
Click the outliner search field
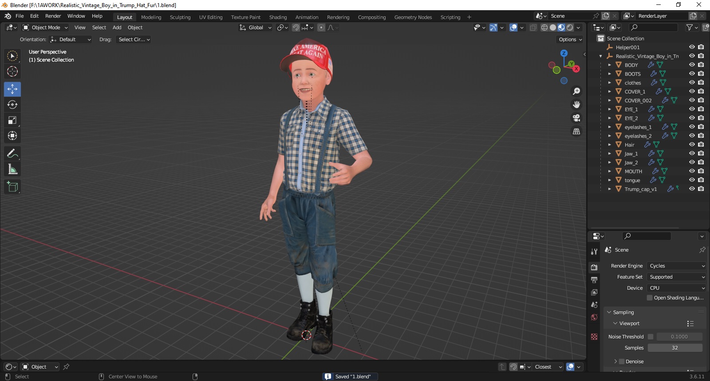(x=654, y=27)
